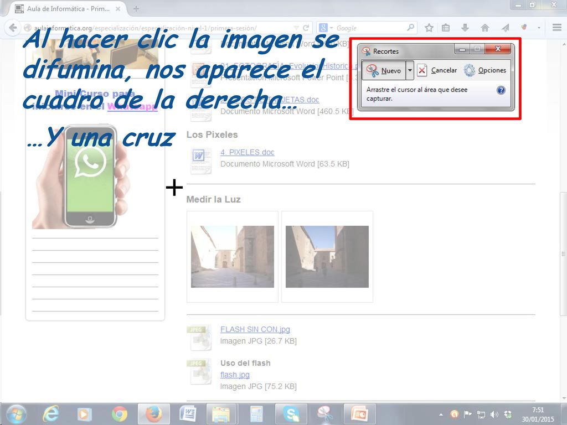Viewport: 567px width, 425px height.
Task: Click the WhatsApp phone image
Action: coord(81,177)
